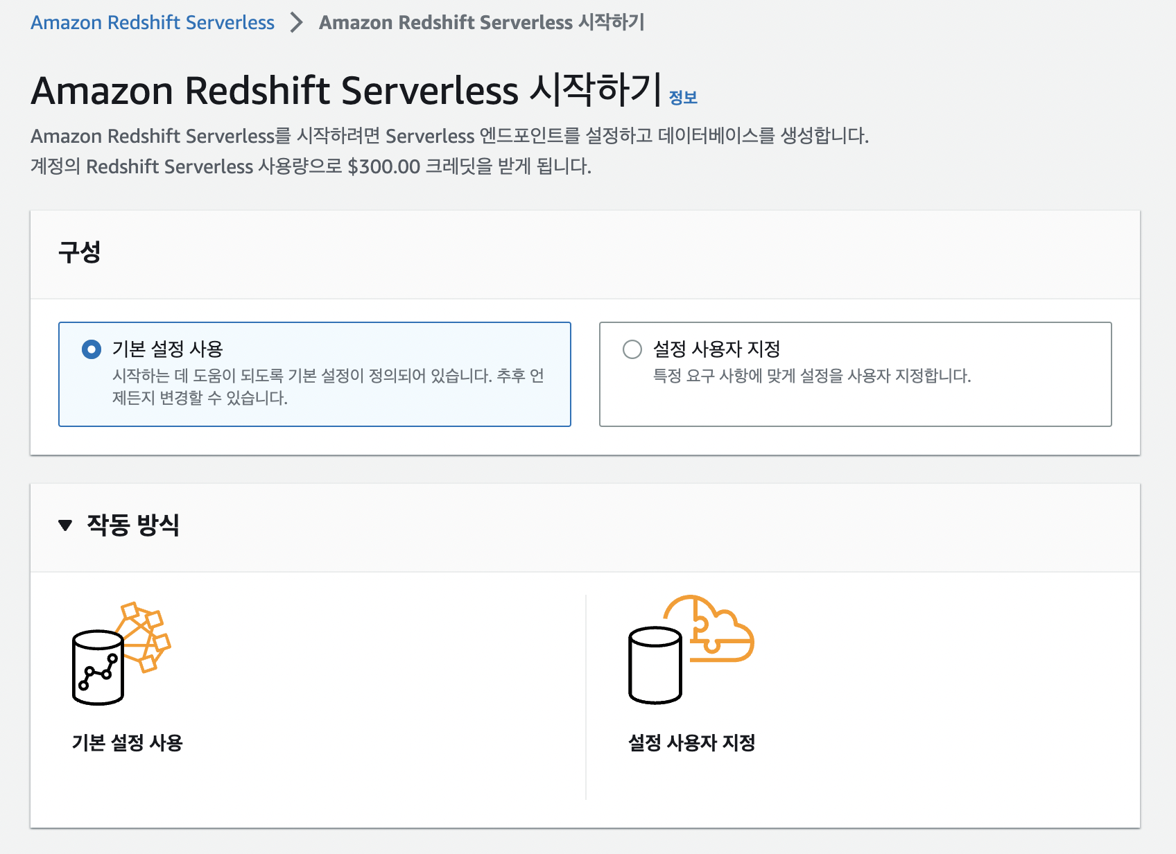This screenshot has height=854, width=1176.
Task: Collapse the 작동 방식 section triangle
Action: (x=65, y=525)
